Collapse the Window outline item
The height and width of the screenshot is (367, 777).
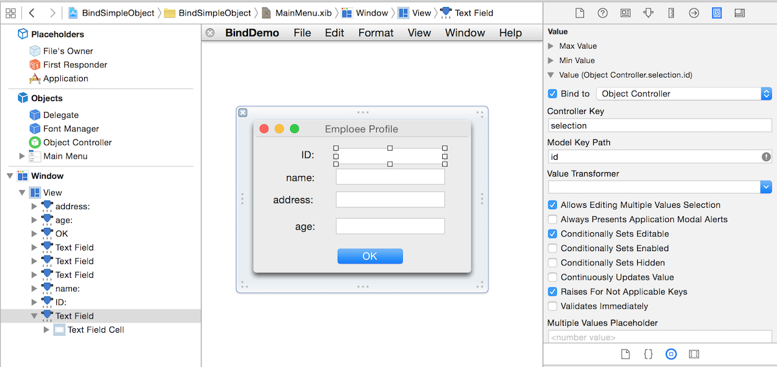point(10,176)
